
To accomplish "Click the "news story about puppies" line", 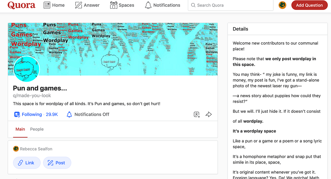I will tap(277, 98).
